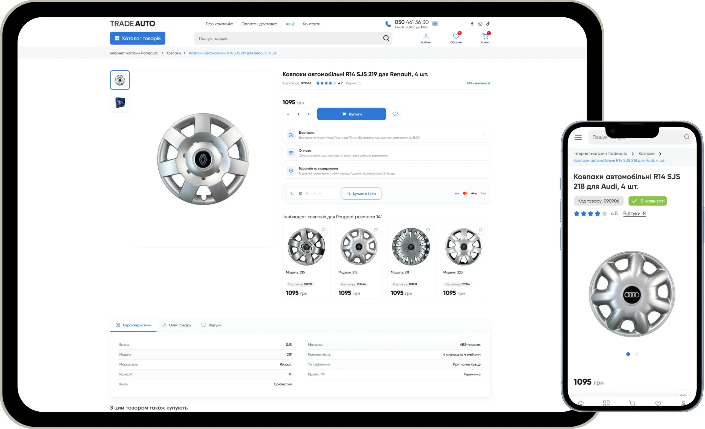Favorite the Модель: 223 hubcap card

480,230
